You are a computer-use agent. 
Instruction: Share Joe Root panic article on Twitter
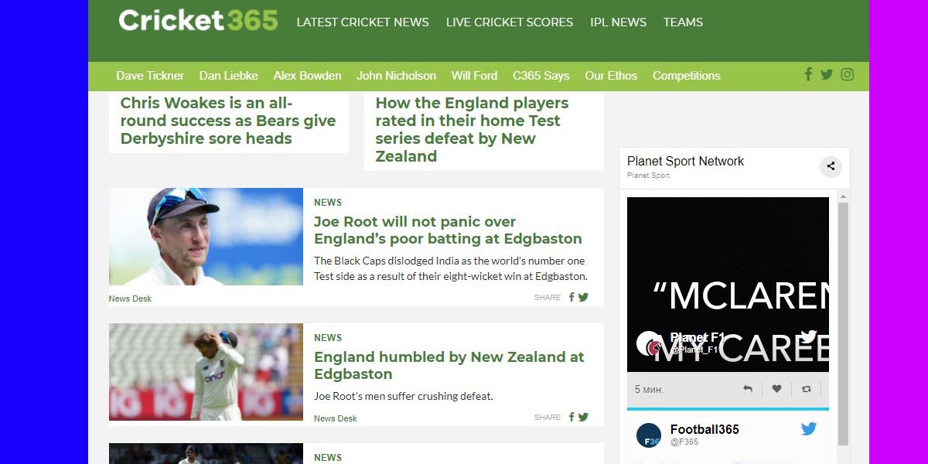583,297
